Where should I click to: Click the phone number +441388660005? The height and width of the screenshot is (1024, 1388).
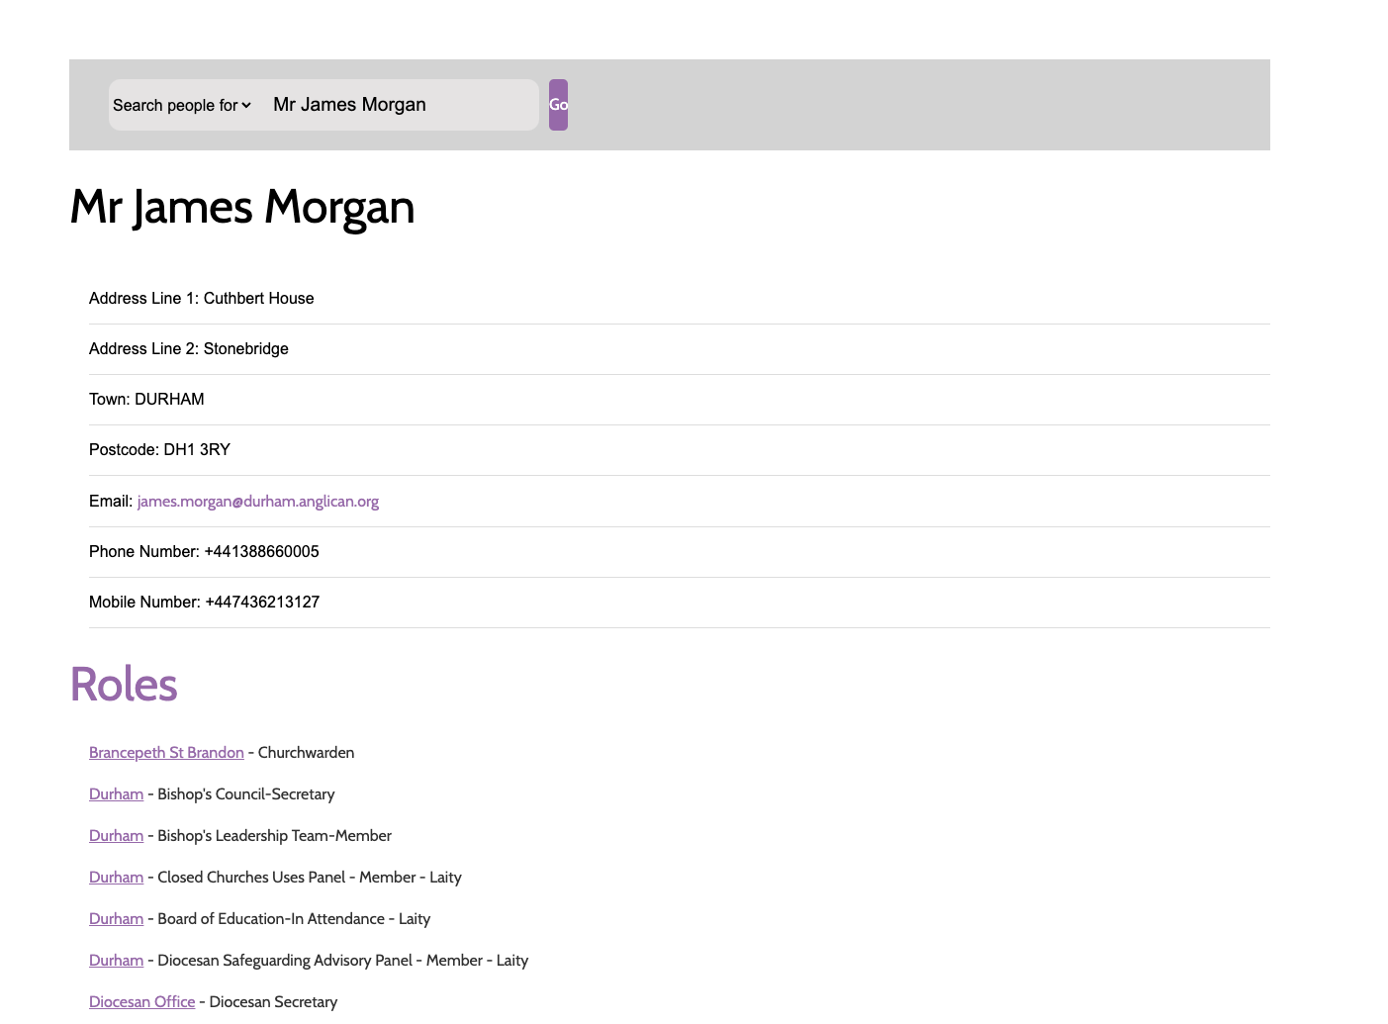[262, 552]
